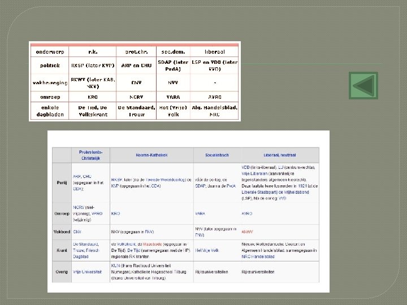
Task: Follow the PvdA link in lower table
Action: 231,186
